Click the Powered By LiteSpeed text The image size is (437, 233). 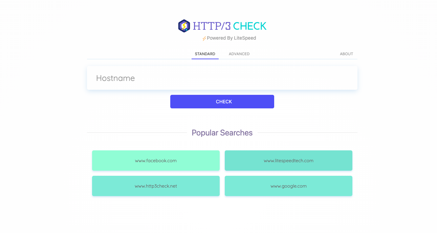[231, 38]
